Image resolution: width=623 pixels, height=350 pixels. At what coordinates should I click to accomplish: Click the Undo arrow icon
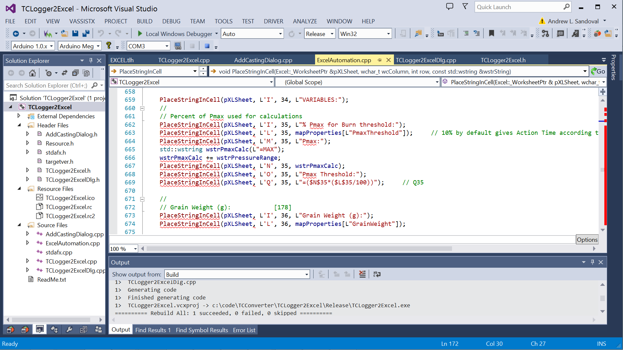[101, 33]
